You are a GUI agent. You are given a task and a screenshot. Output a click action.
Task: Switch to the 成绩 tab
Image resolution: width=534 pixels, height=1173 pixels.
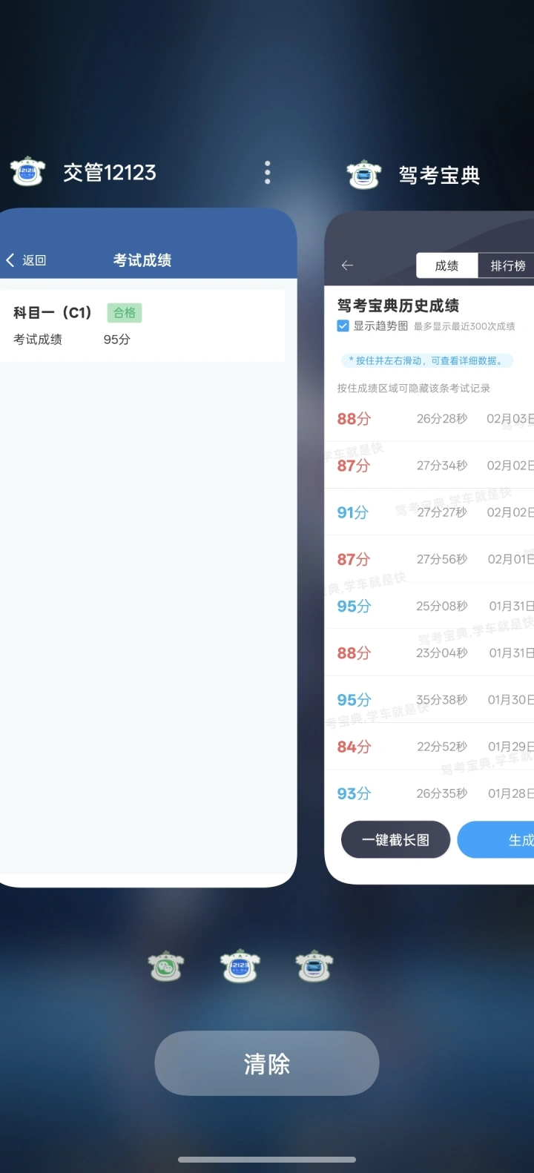446,265
